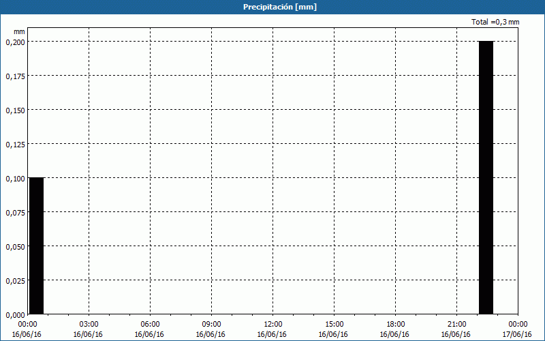Viewport: 545px width, 341px height.
Task: Click the 0,175 y-axis label
Action: (x=15, y=76)
